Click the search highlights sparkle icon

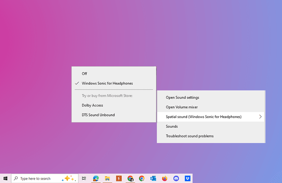point(69,178)
